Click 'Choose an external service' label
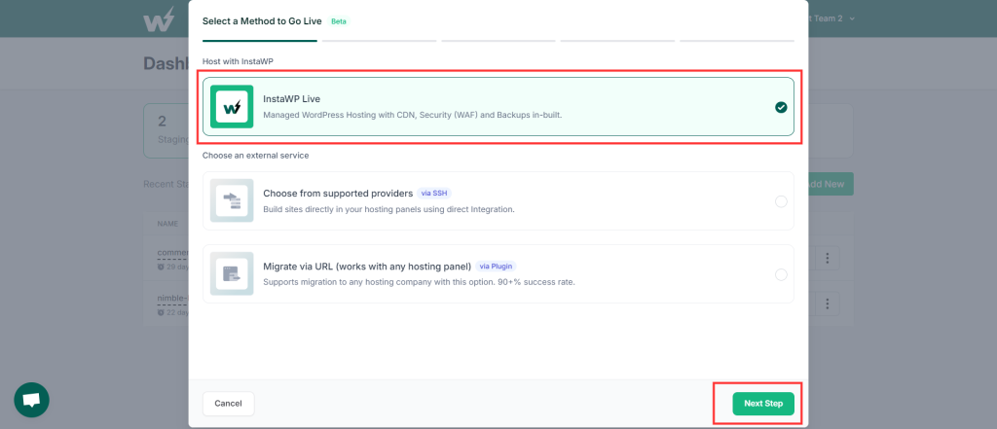The width and height of the screenshot is (997, 429). [256, 155]
